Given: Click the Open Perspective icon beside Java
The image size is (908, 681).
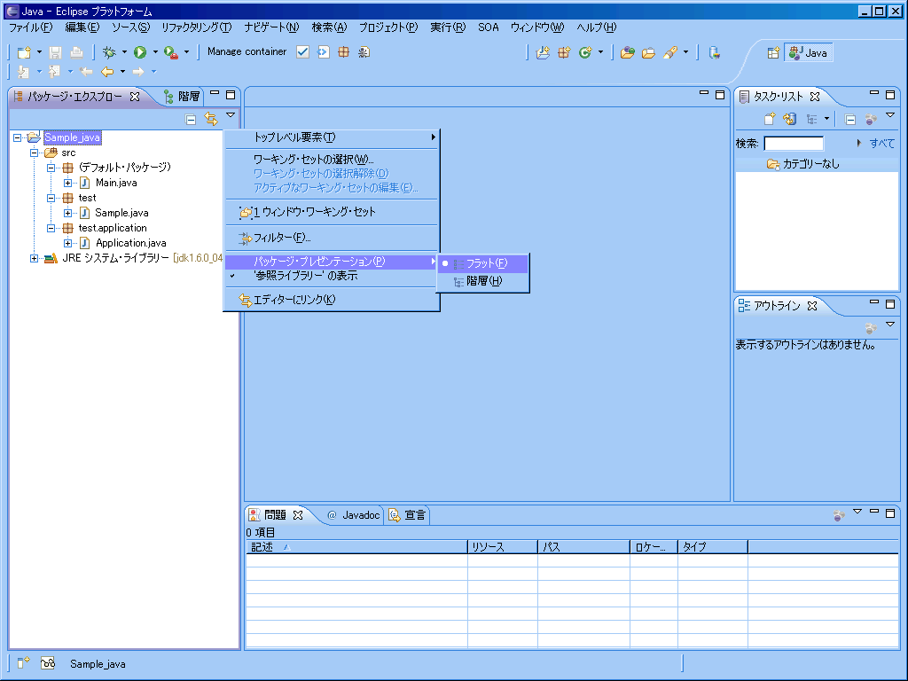Looking at the screenshot, I should (773, 52).
